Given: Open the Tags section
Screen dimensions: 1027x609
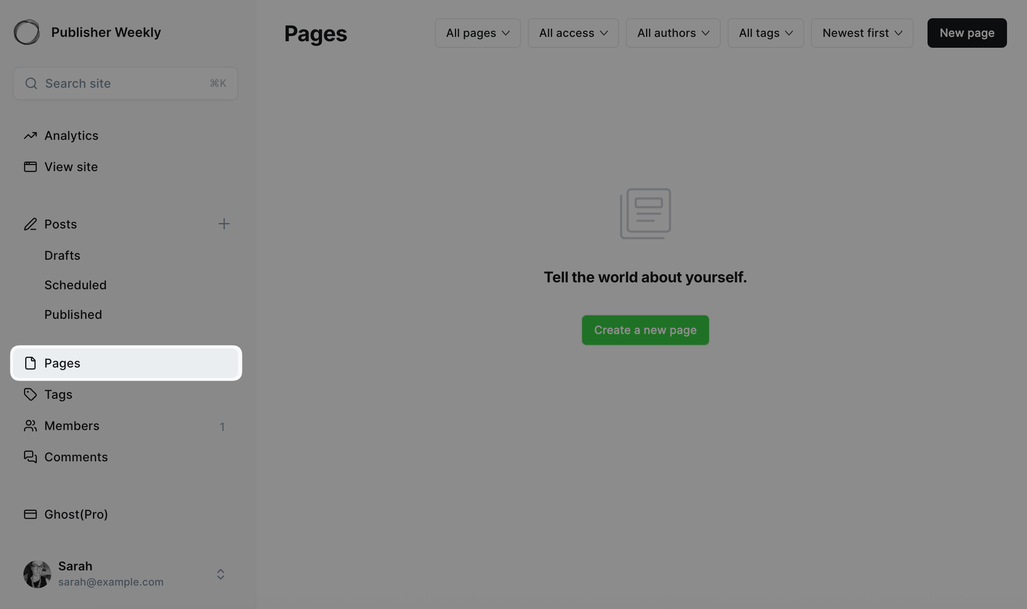Looking at the screenshot, I should 58,394.
